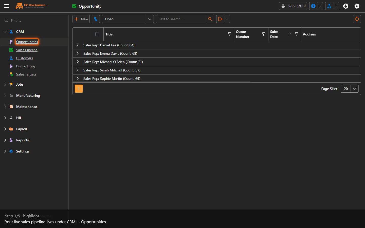Expand the Daniel Lee sales rep group
Screen dimensions: 365x228
pos(78,45)
